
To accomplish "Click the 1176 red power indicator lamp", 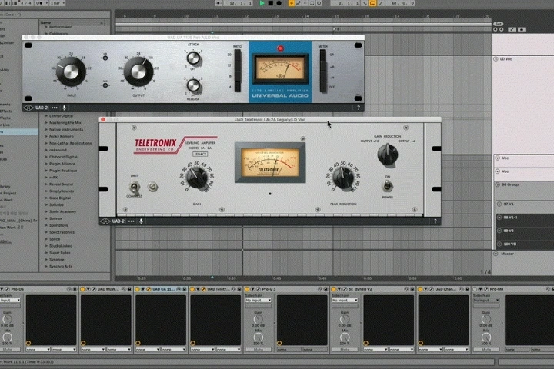I will click(280, 48).
